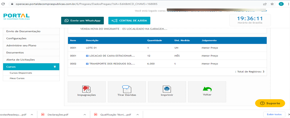Expand the TRANSPORTE DOS RESIDUOS SOL item

[x=87, y=64]
